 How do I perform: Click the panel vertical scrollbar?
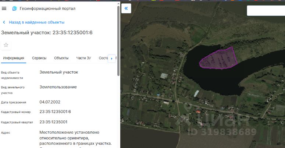click(118, 41)
